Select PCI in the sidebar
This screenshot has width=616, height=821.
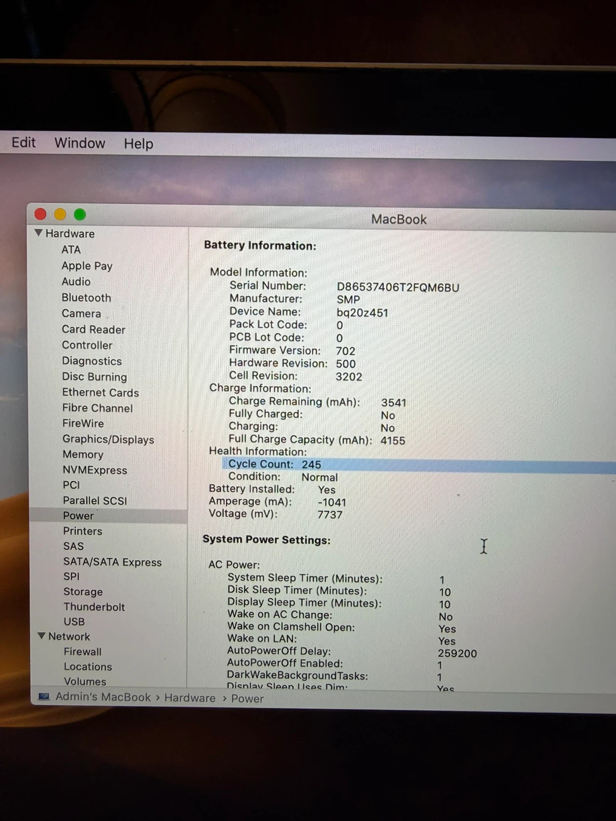(x=71, y=485)
